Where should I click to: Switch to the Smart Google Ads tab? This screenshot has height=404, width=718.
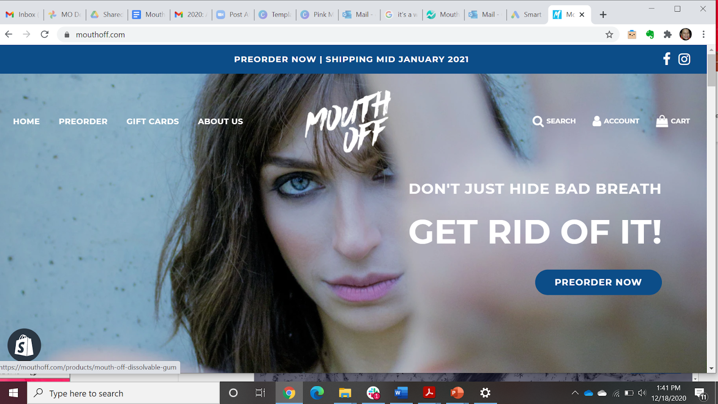[527, 15]
